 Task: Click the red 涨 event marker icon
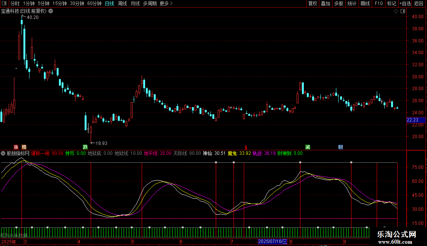pos(16,147)
